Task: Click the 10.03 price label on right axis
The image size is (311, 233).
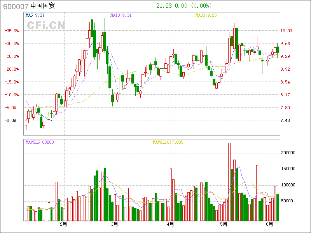Action: click(286, 31)
